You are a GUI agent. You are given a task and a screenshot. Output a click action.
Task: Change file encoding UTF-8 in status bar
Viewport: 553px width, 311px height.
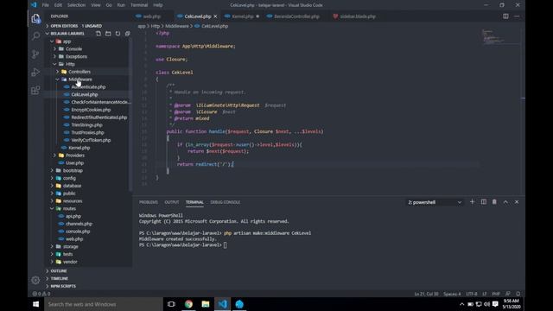tap(472, 294)
